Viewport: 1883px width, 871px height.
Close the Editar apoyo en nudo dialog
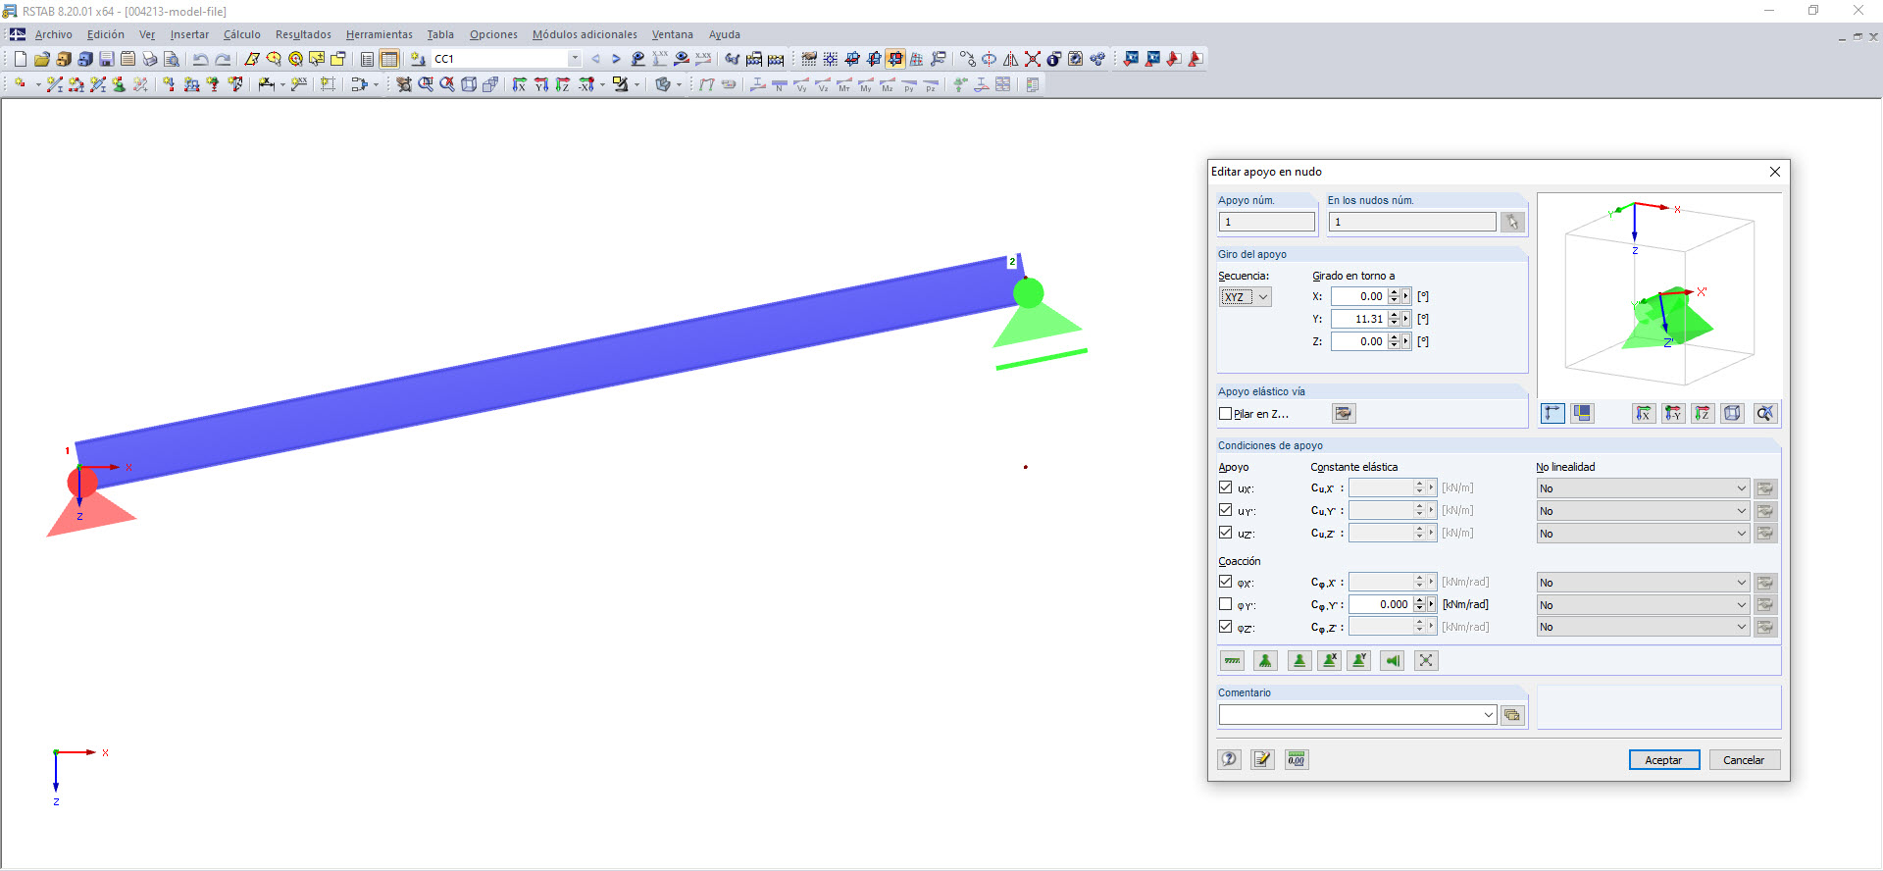1774,172
